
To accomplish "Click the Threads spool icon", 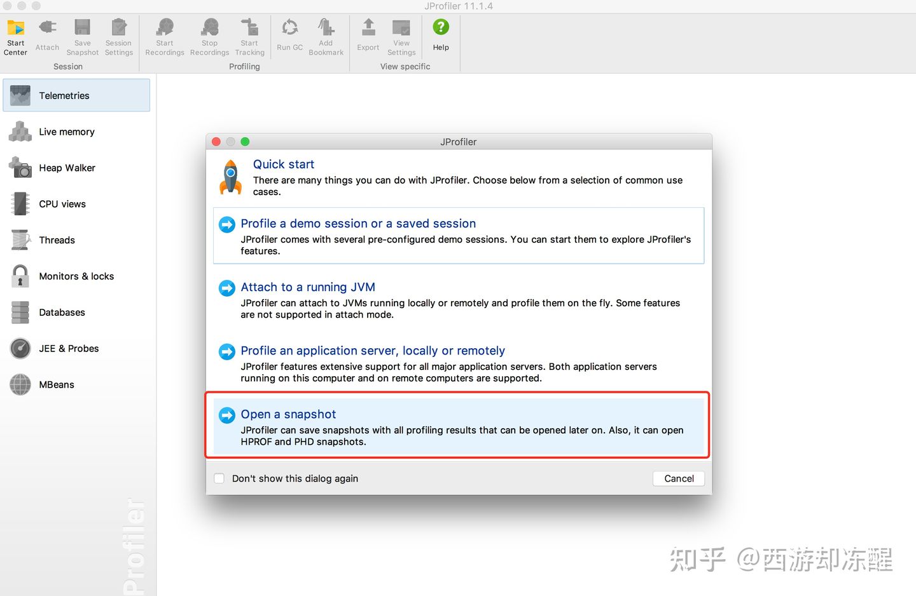I will (20, 240).
